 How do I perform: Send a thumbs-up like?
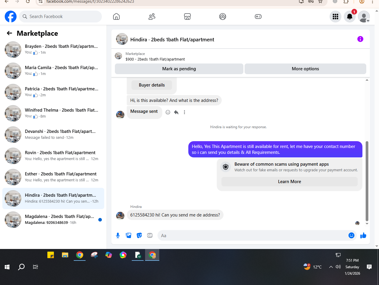pyautogui.click(x=363, y=235)
